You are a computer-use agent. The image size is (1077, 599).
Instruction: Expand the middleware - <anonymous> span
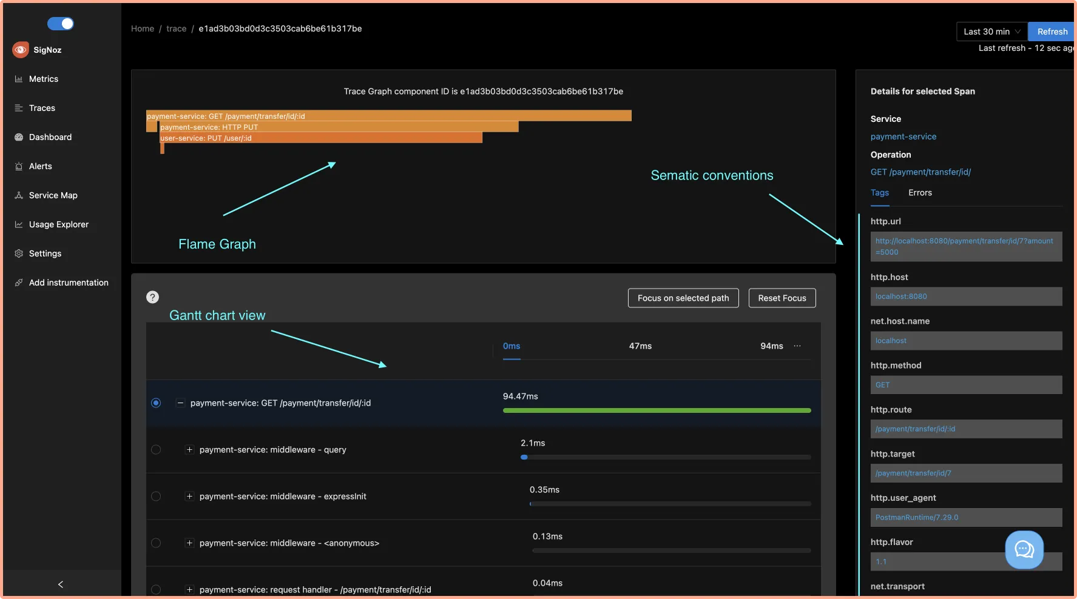point(189,543)
